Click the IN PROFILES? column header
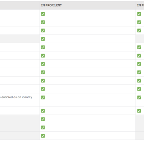Screen dimensions: 144x141 click(x=51, y=5)
